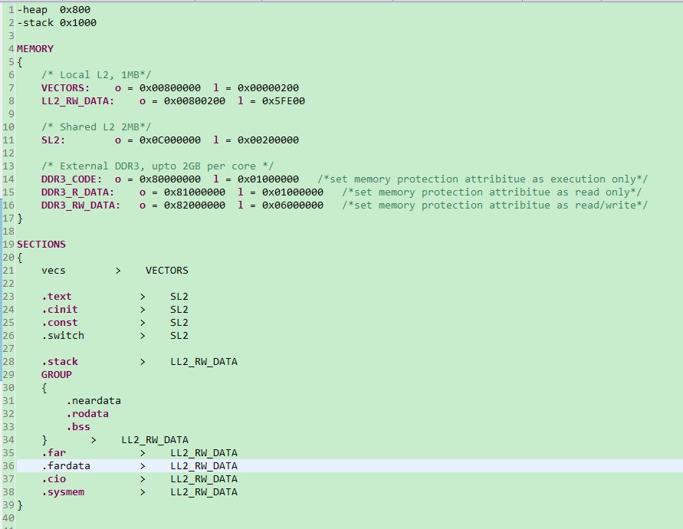Click SL2 on the .cinit line
The image size is (683, 529).
click(179, 310)
